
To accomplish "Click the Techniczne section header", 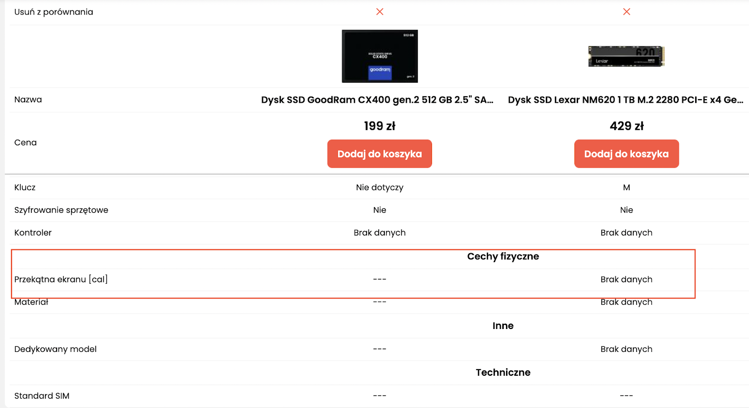I will tap(503, 372).
